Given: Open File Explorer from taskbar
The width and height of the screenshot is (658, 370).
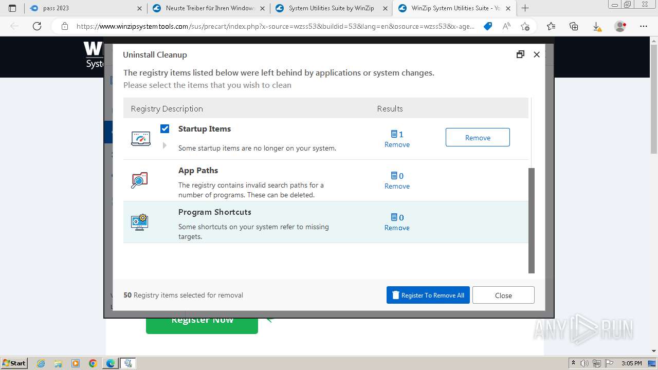Looking at the screenshot, I should pos(58,363).
